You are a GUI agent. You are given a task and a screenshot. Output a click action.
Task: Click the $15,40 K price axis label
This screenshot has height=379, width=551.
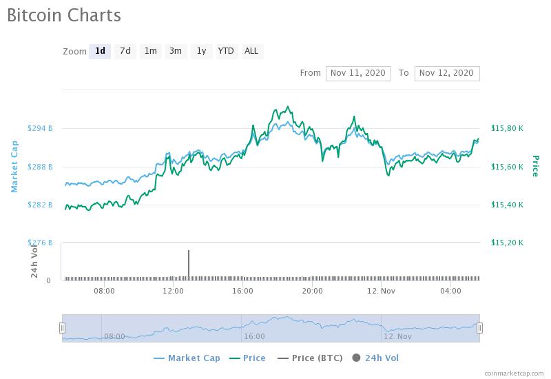tap(507, 205)
